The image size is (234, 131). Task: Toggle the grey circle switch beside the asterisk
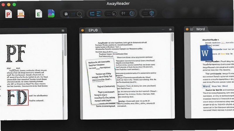[x=79, y=14]
